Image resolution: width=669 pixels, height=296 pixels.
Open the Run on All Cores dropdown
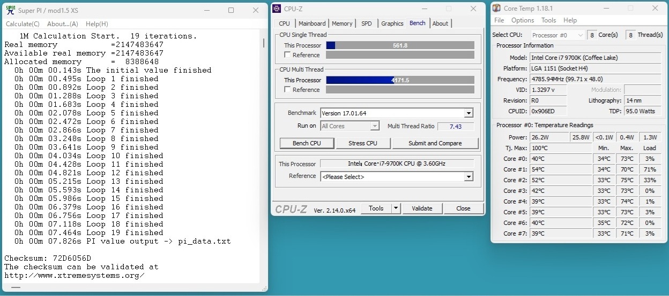coord(375,126)
